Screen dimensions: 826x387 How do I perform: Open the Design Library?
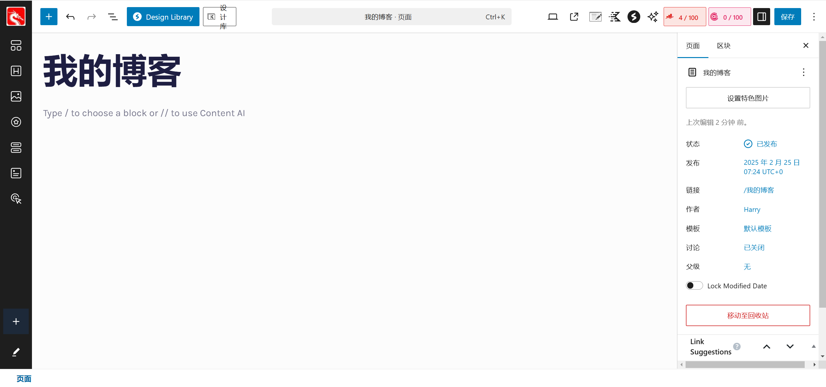[163, 16]
